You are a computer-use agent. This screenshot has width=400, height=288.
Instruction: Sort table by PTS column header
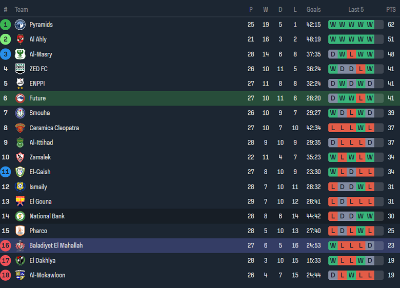pos(391,10)
